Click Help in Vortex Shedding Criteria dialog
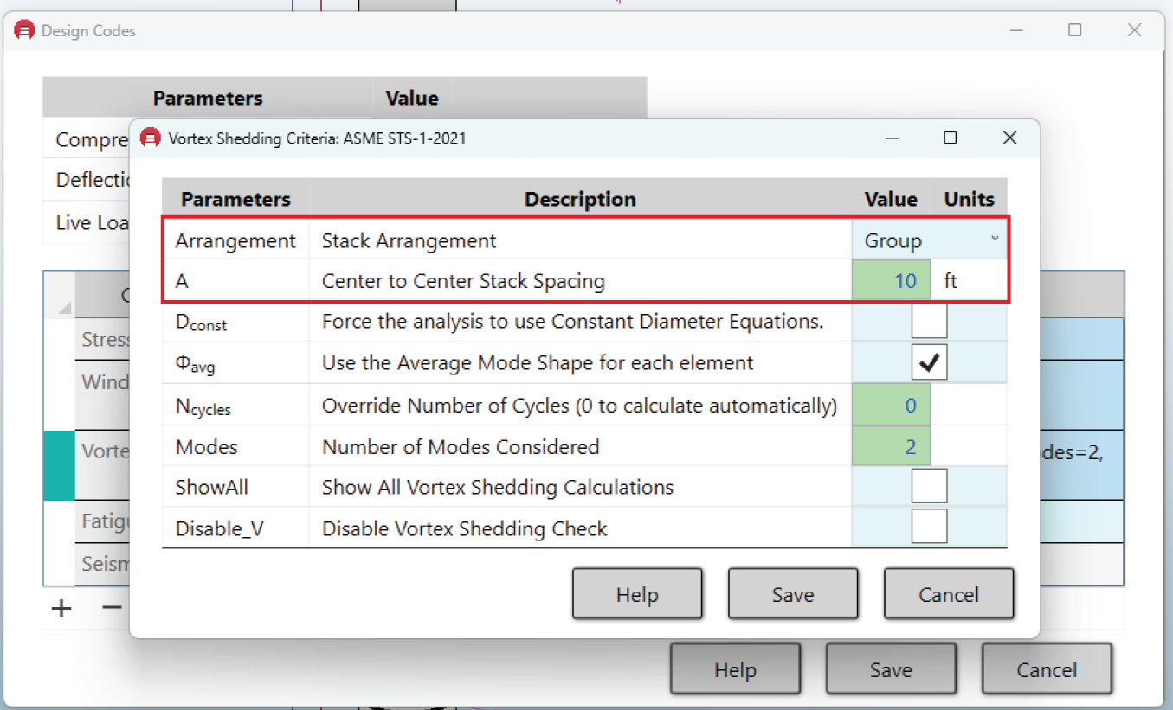 [637, 594]
